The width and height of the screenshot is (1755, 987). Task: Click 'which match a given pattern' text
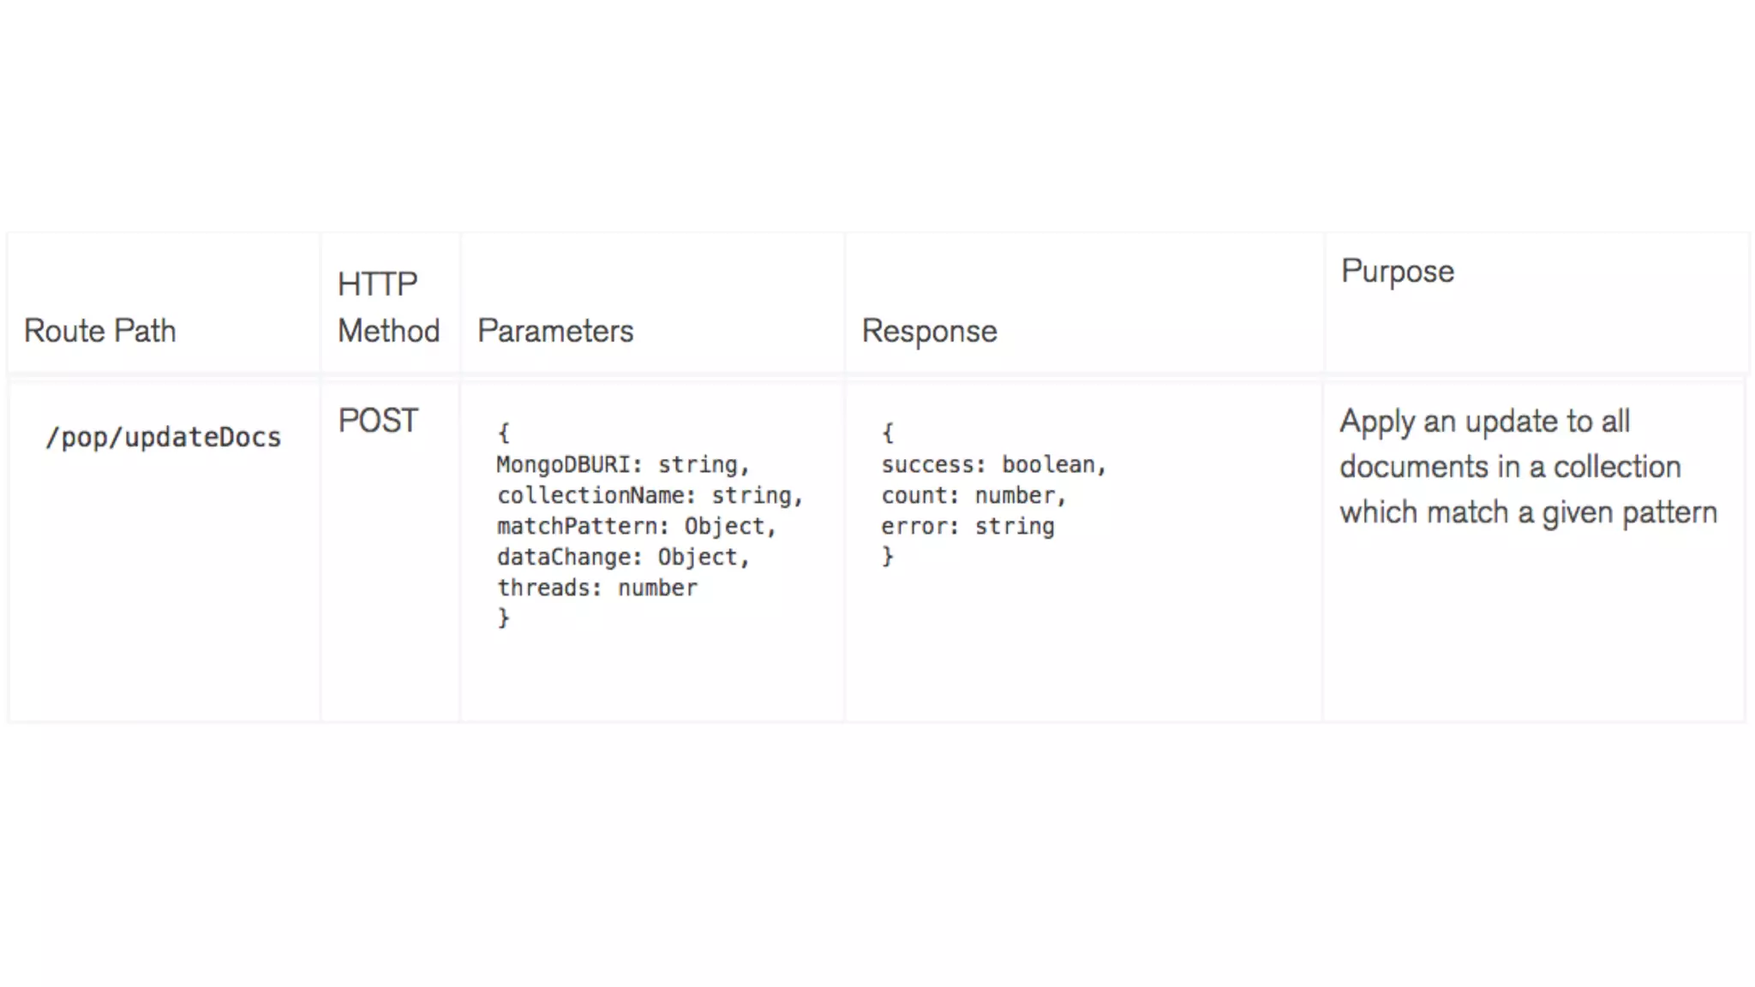pos(1528,512)
